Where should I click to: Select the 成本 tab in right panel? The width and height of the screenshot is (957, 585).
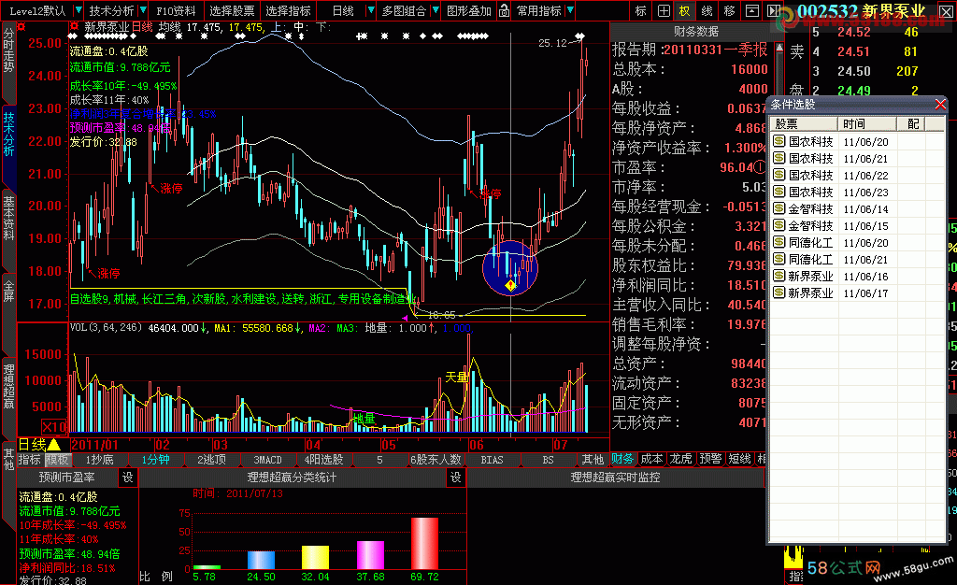pos(652,459)
